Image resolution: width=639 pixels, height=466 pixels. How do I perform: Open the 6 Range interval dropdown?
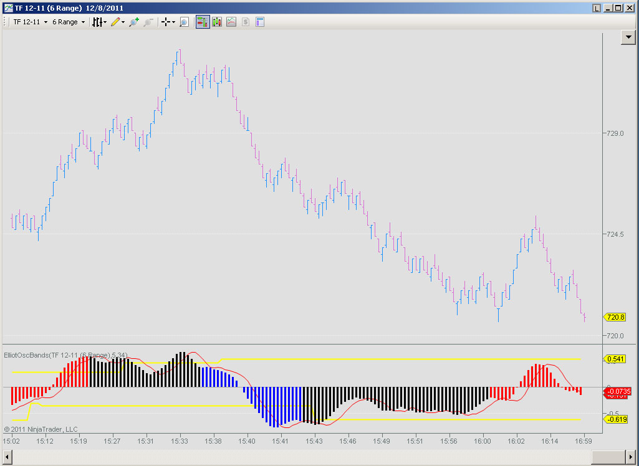click(x=69, y=22)
